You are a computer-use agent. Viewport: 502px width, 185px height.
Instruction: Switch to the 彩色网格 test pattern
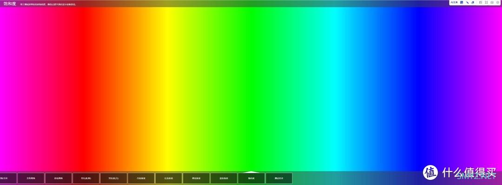(x=58, y=179)
